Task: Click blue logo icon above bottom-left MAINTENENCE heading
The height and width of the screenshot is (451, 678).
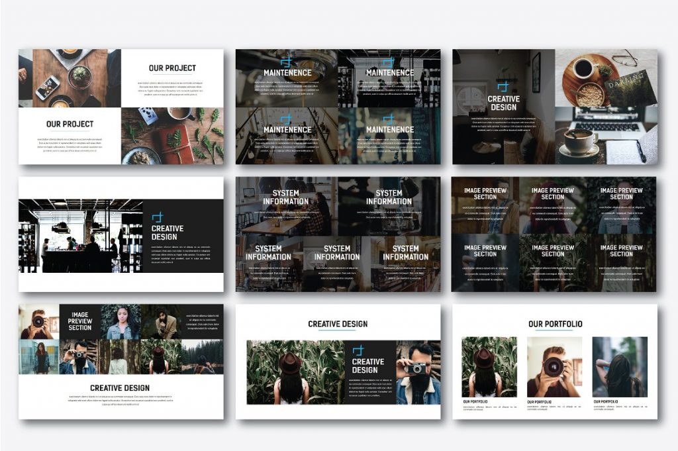Action: pos(286,119)
